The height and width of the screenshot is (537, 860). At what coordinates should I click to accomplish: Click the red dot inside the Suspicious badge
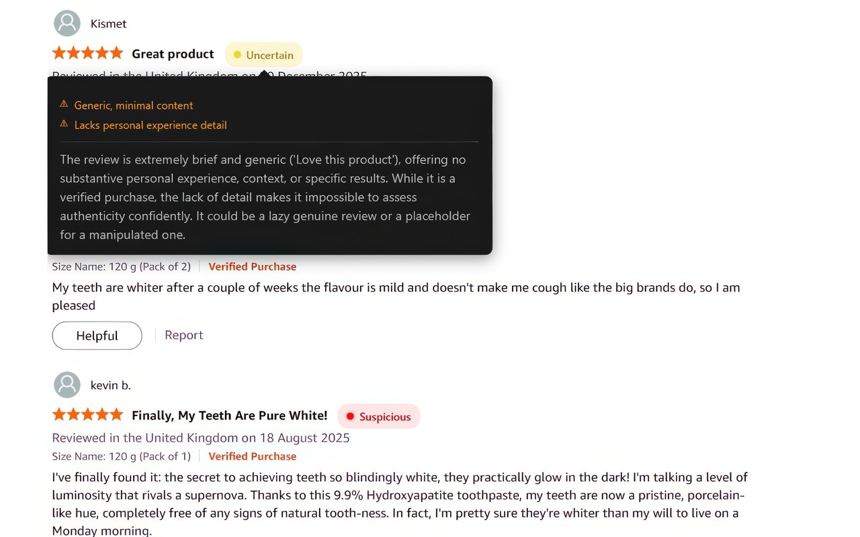pos(350,416)
